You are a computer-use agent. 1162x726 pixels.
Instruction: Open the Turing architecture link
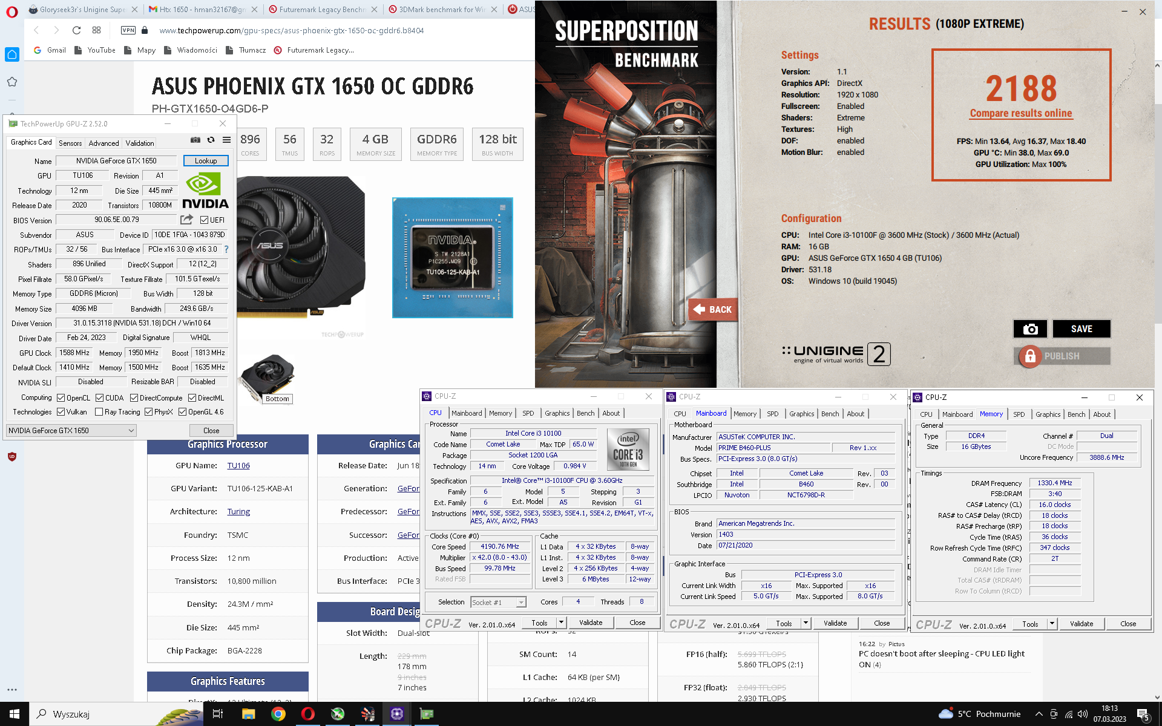(238, 512)
